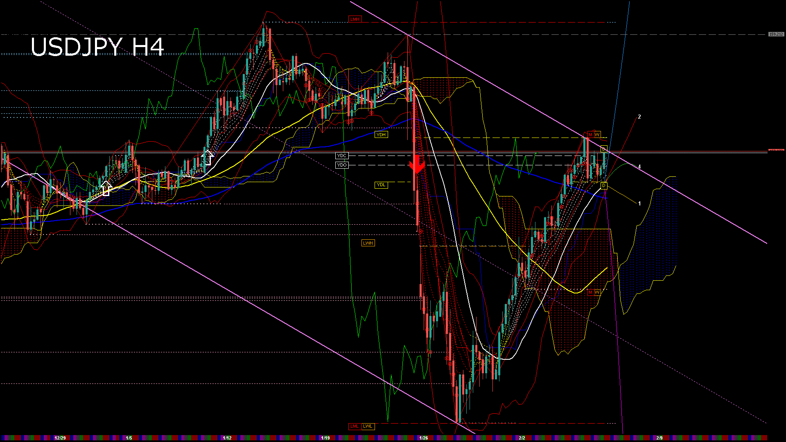Click the white up arrow near 1/12
The height and width of the screenshot is (442, 786).
pyautogui.click(x=208, y=158)
